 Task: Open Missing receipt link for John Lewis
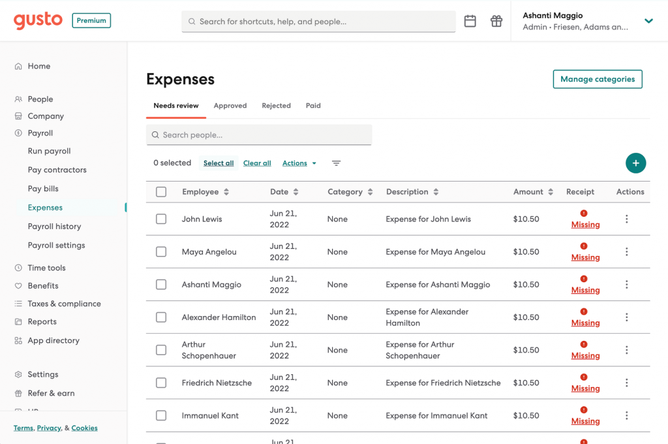585,225
